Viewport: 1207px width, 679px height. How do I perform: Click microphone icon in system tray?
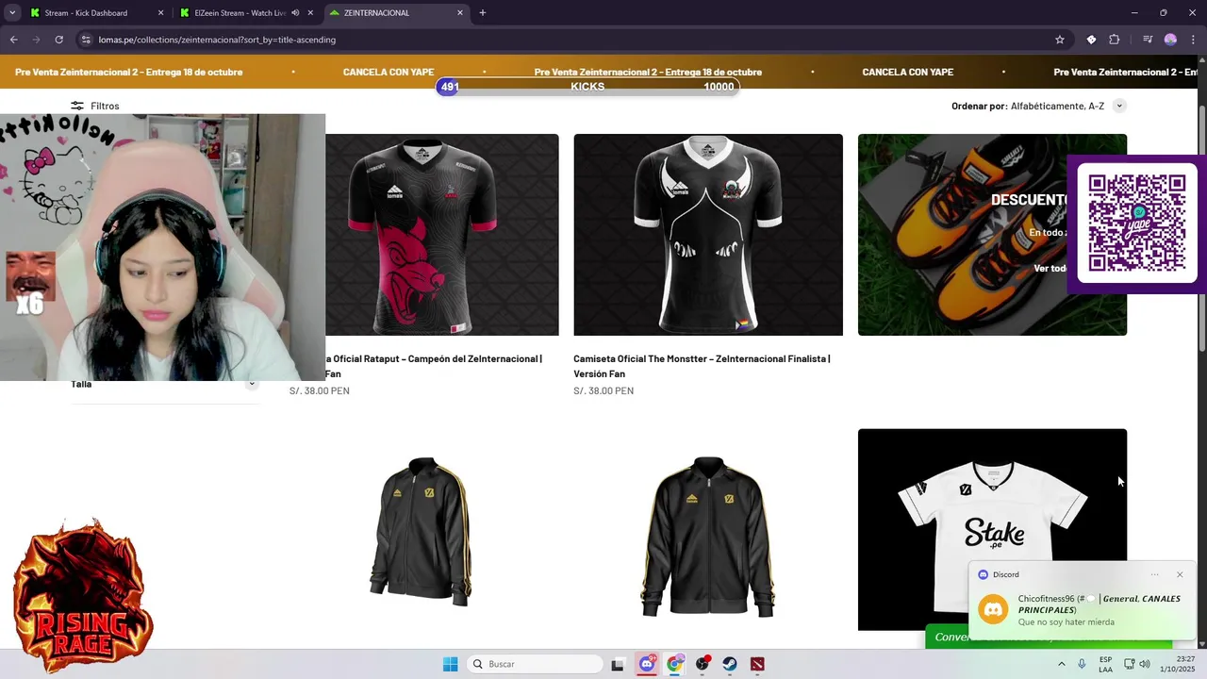click(x=1082, y=664)
